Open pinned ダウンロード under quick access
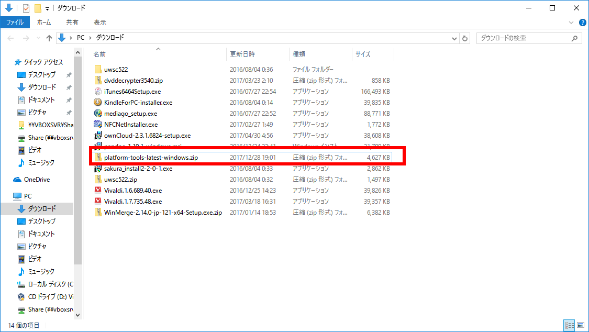This screenshot has width=589, height=332. (x=42, y=87)
